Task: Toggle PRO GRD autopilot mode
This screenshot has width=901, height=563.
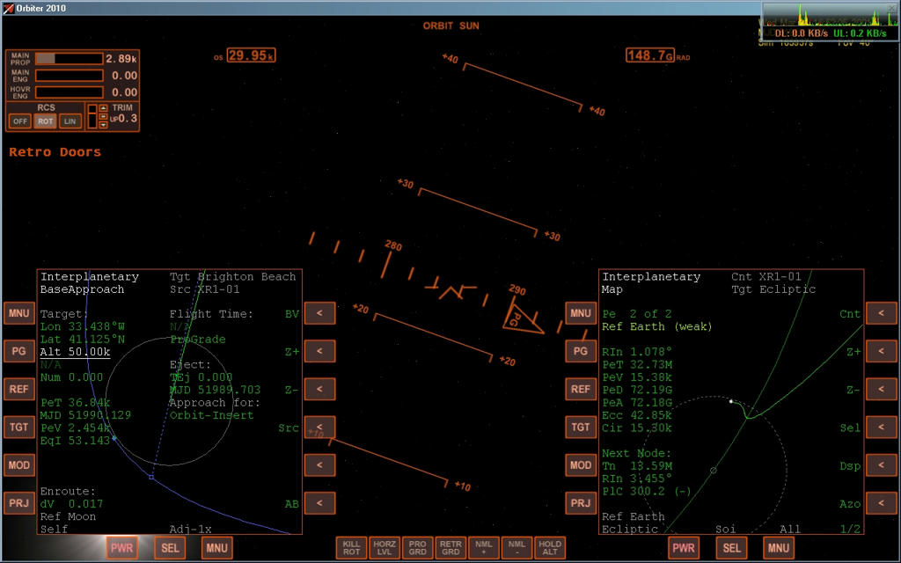Action: (x=418, y=547)
